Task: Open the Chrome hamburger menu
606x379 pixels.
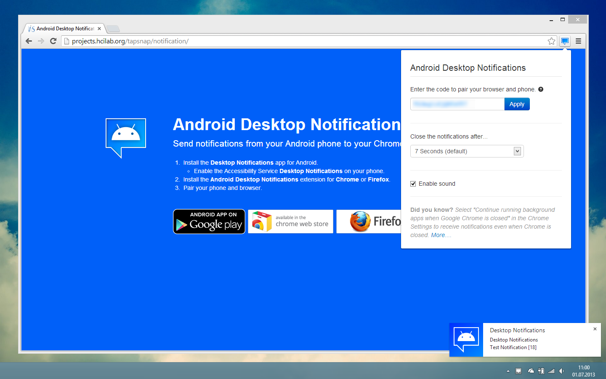Action: pyautogui.click(x=578, y=41)
